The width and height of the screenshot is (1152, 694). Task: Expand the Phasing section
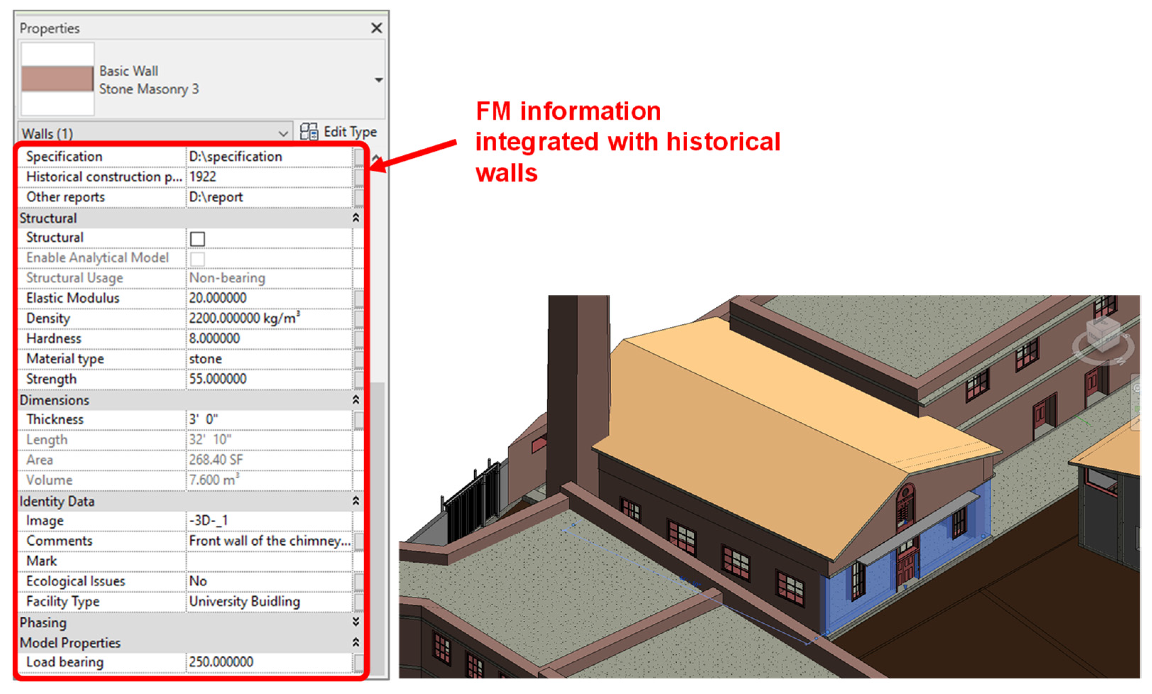click(x=355, y=622)
